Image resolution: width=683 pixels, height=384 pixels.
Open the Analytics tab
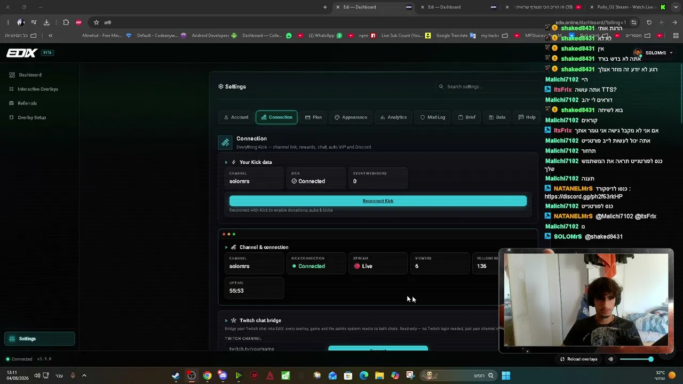click(x=393, y=117)
